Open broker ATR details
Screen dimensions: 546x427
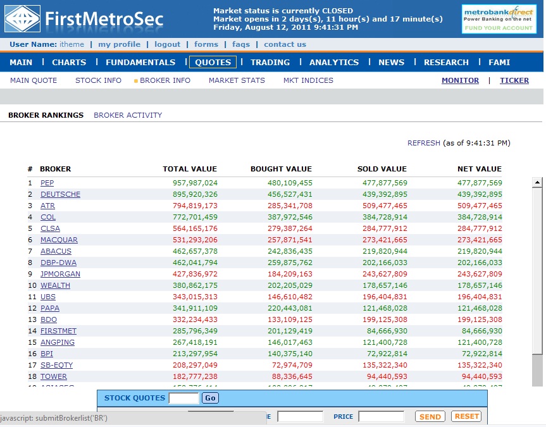[x=47, y=206]
